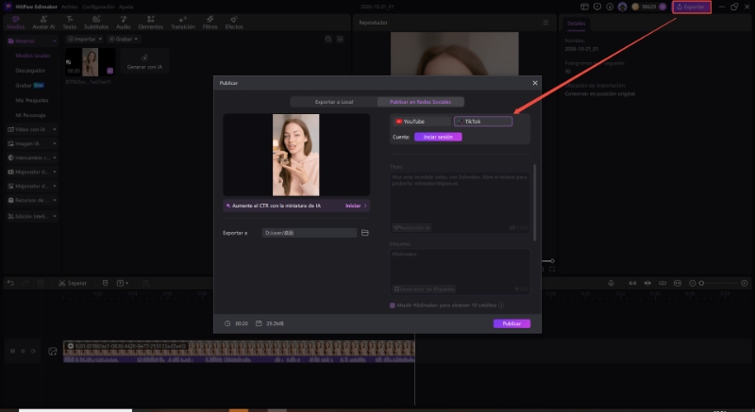The width and height of the screenshot is (755, 412).
Task: Click the player panel menu icon
Action: (x=545, y=23)
